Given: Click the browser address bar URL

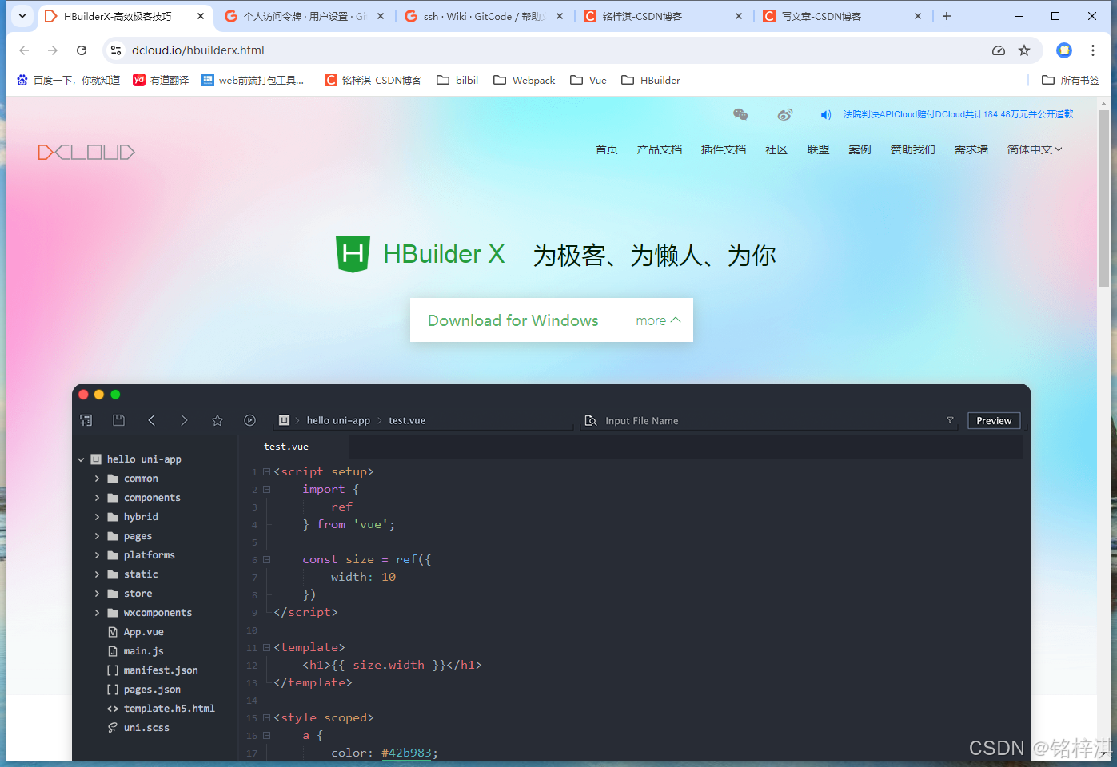Looking at the screenshot, I should pos(198,50).
